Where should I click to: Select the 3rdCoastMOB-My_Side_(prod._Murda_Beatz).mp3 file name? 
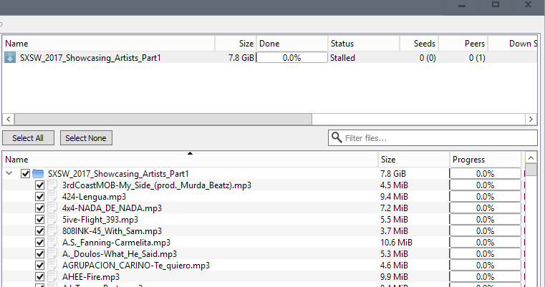[156, 185]
